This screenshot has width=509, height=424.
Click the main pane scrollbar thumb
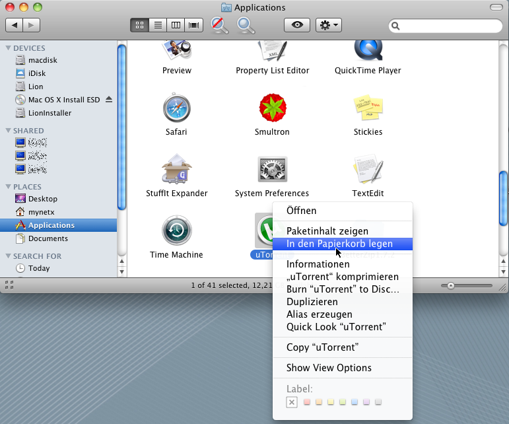[504, 198]
